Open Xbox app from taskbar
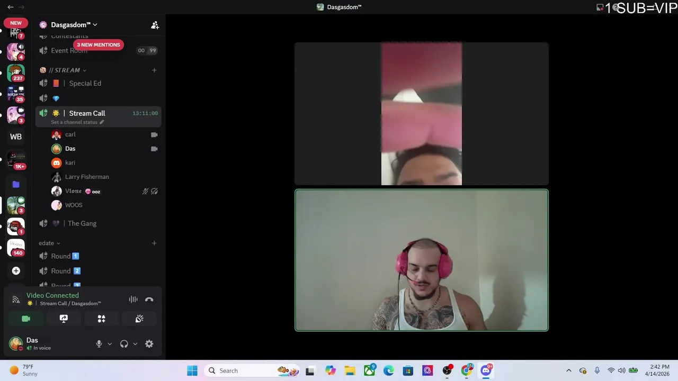The width and height of the screenshot is (678, 381). pyautogui.click(x=369, y=371)
